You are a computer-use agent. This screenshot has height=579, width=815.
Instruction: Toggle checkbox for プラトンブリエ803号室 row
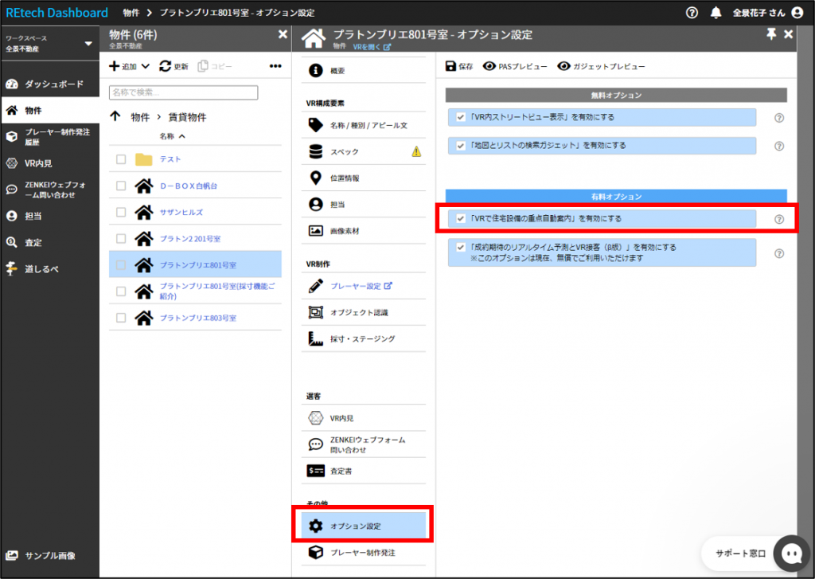[x=121, y=318]
